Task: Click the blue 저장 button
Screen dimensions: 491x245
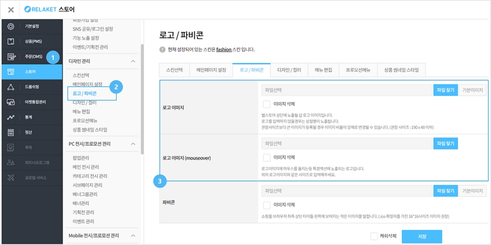Action: point(421,236)
